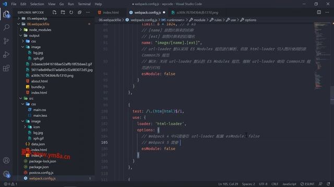Open 2cbaeacb9416168ae52affb18f2bbee2.gif file
Viewport: 334px width, 187px height.
pos(62,64)
